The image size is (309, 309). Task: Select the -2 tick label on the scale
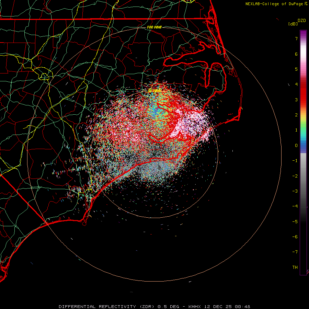[x=295, y=176]
